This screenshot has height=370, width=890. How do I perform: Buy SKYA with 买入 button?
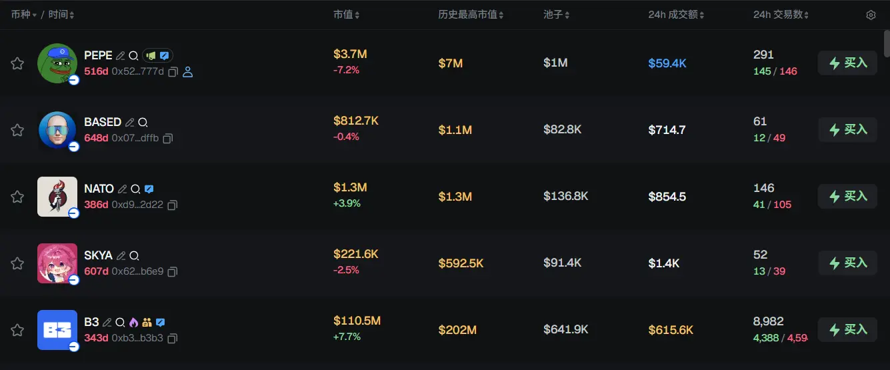847,263
